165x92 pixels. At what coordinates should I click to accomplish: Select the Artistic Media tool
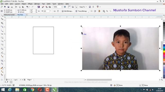[2, 34]
